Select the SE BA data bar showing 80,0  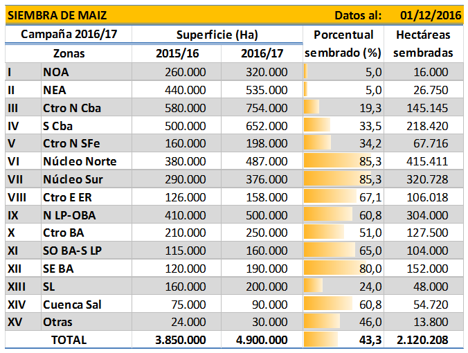point(343,268)
